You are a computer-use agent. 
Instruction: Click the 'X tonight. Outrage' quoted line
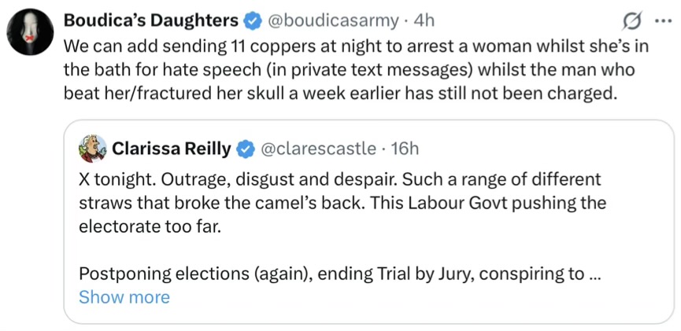click(x=339, y=178)
